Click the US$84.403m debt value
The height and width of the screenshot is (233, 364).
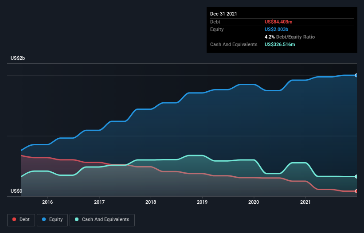[x=278, y=22]
